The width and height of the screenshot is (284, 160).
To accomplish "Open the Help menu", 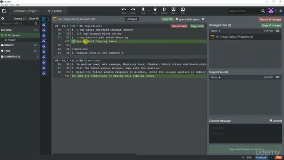I will [x=18, y=5].
